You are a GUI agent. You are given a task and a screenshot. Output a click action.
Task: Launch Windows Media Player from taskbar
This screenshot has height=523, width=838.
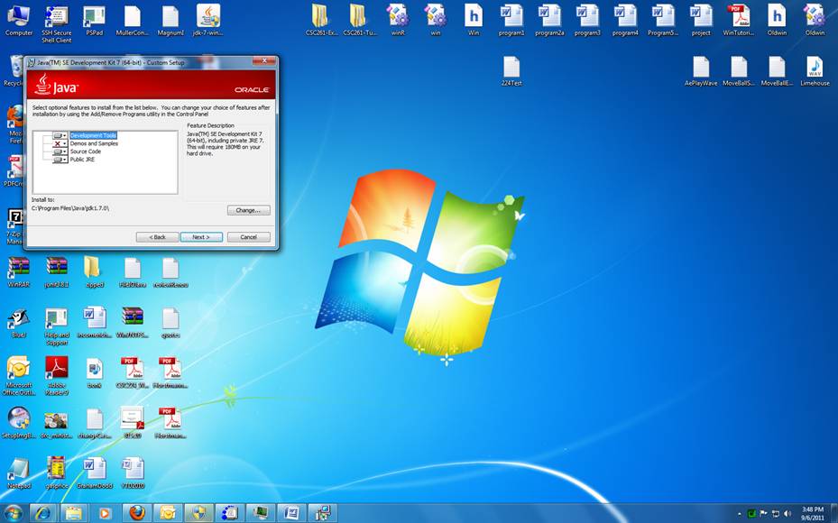105,513
